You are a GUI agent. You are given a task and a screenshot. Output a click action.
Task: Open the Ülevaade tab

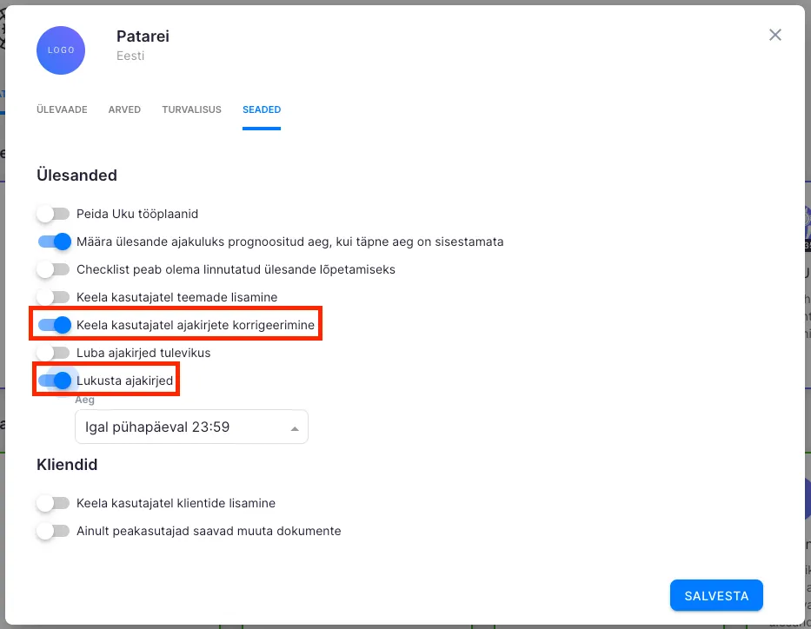coord(62,110)
